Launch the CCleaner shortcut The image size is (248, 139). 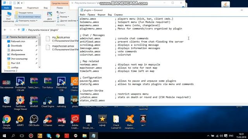[48, 120]
